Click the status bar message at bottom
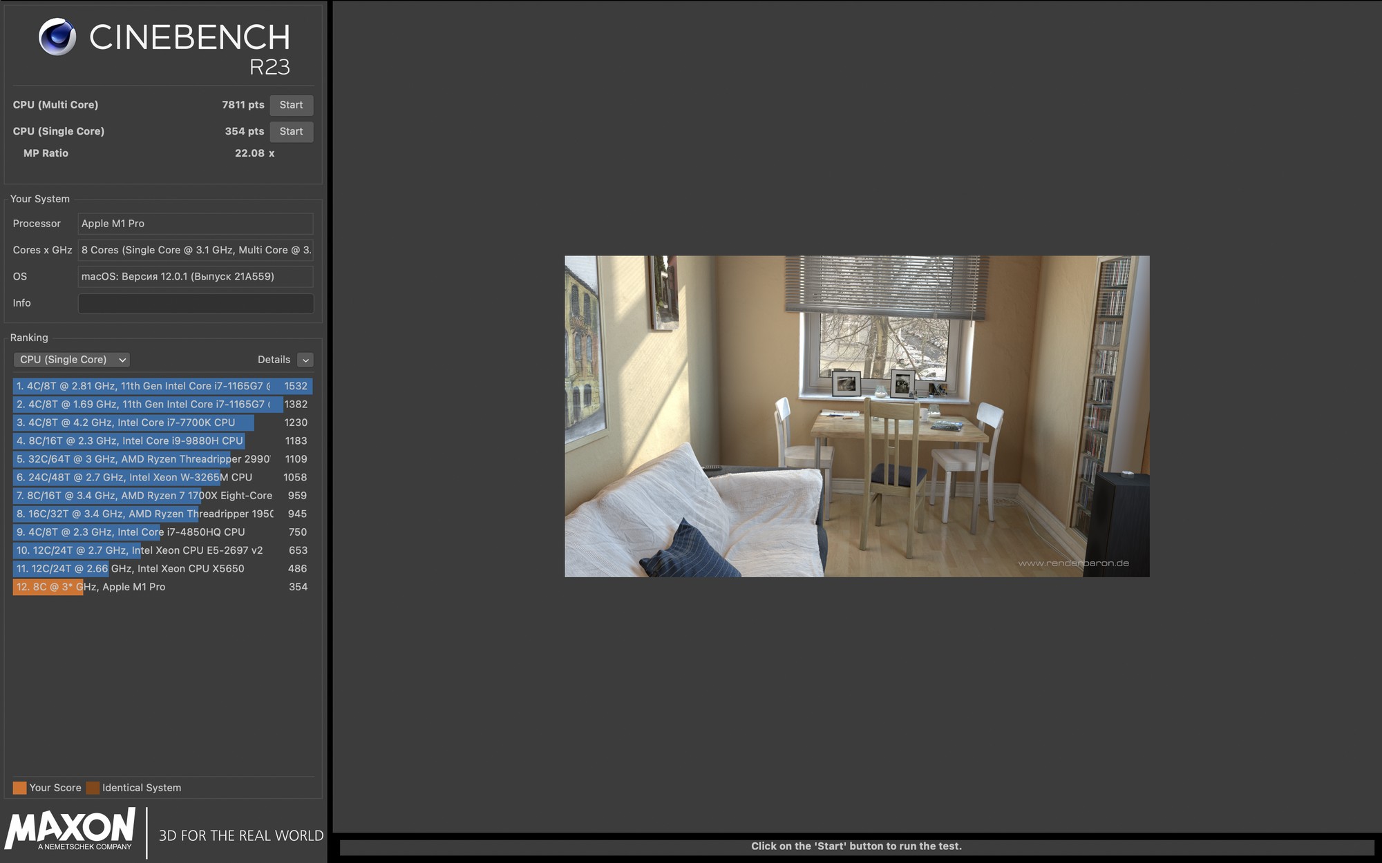1382x863 pixels. pyautogui.click(x=856, y=846)
